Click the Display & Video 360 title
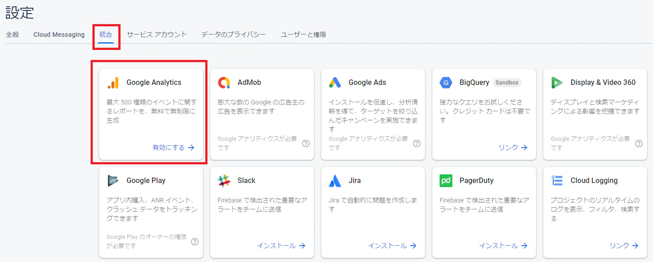 point(603,83)
